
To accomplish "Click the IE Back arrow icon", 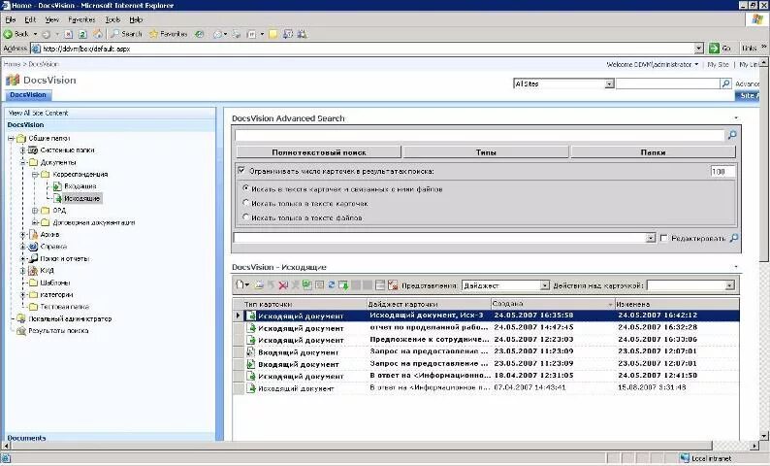I will click(8, 34).
